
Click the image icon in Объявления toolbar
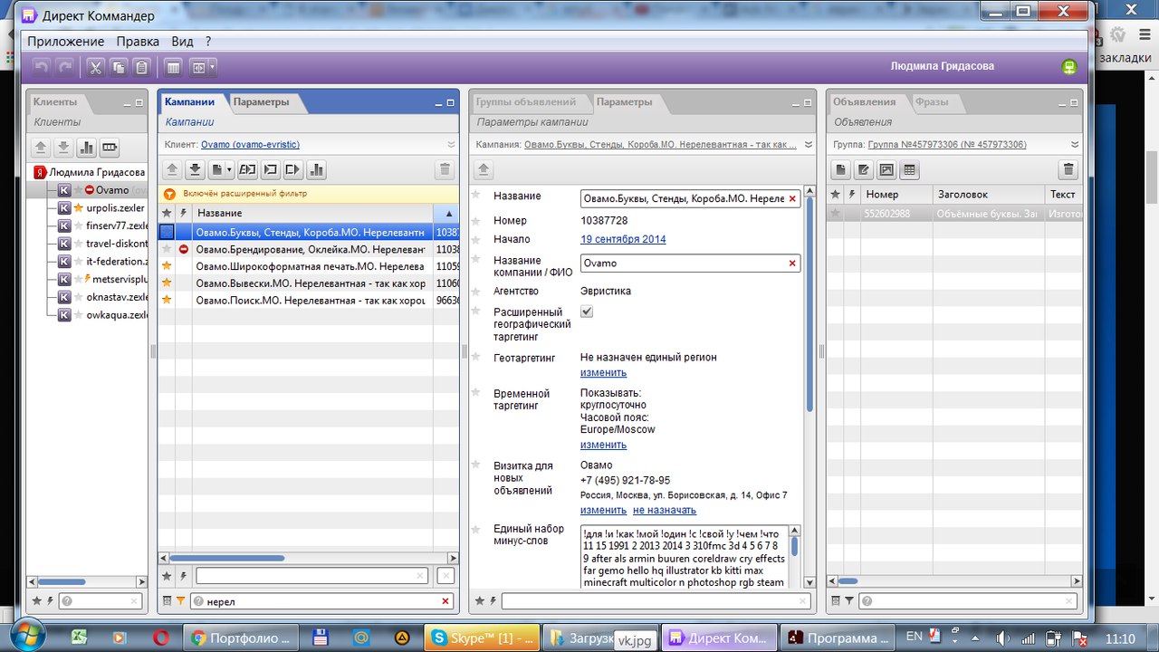(886, 169)
